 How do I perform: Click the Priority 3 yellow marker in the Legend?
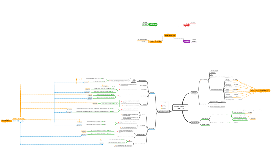click(161, 109)
